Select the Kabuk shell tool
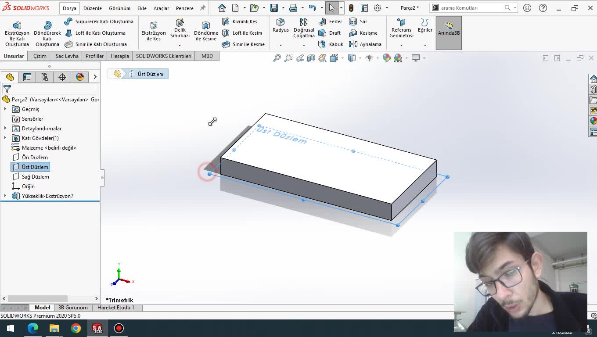597x337 pixels. (x=331, y=44)
